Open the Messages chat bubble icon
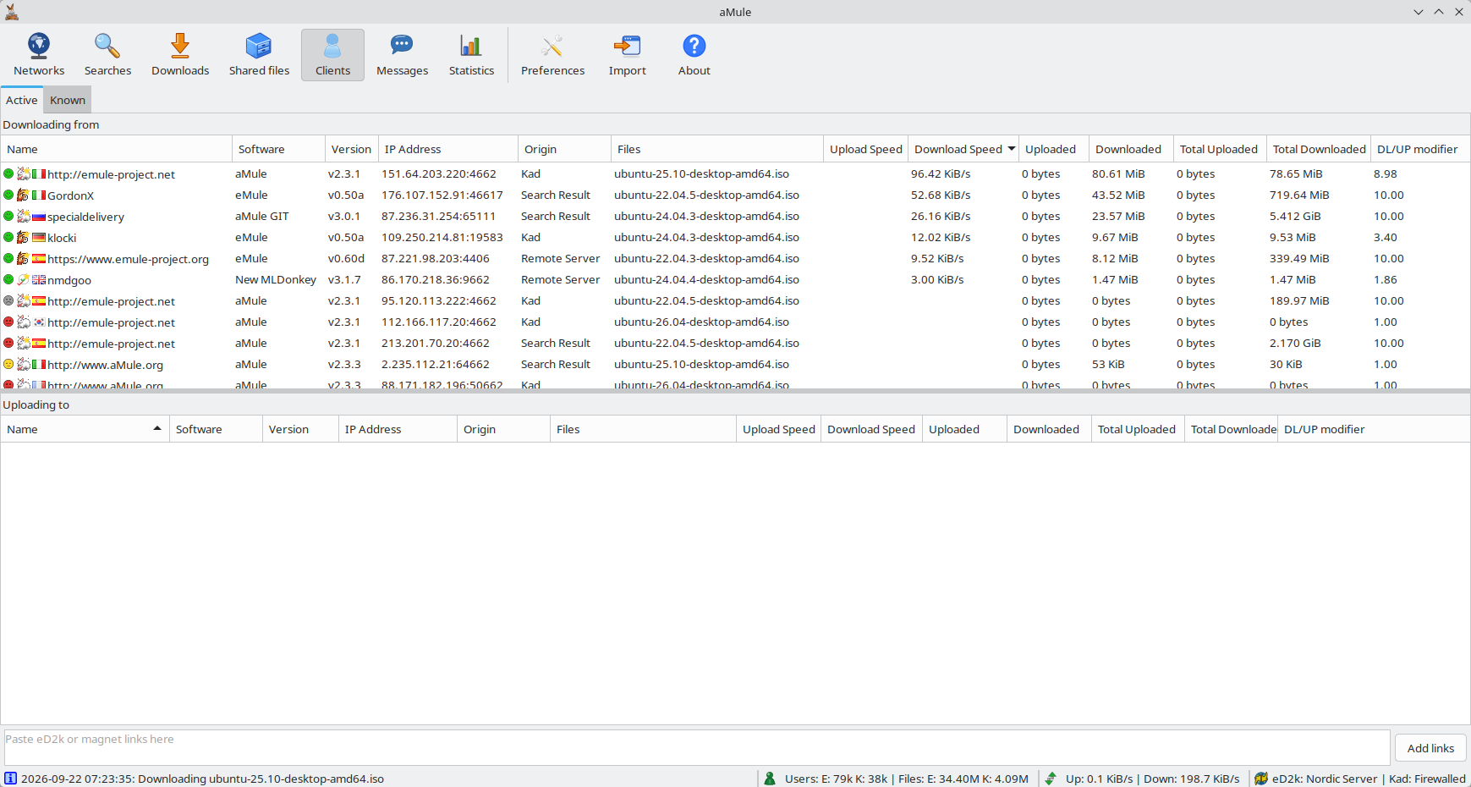Screen dimensions: 1471x787 pyautogui.click(x=402, y=46)
